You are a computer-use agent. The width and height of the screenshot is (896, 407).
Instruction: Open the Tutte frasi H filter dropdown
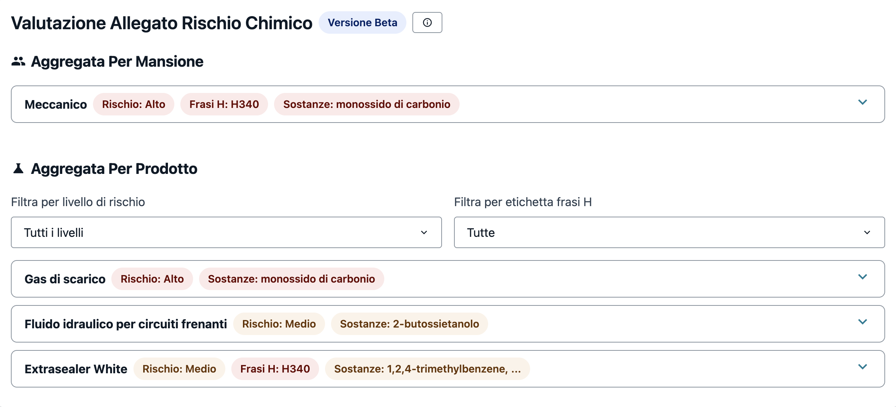669,232
